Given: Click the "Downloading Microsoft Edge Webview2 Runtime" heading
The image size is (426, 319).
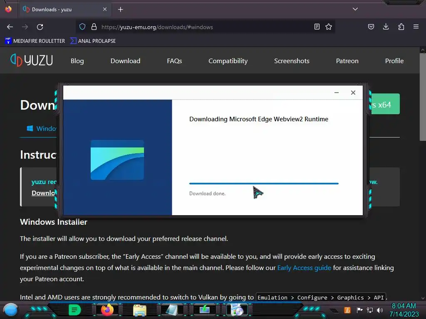Looking at the screenshot, I should click(x=259, y=119).
